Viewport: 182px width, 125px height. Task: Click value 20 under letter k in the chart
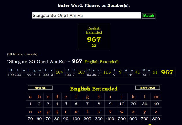coord(133,104)
